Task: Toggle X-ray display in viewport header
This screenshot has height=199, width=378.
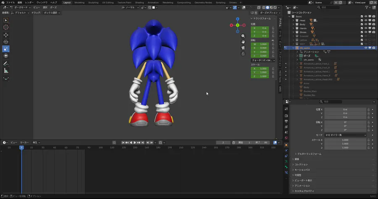Action: click(x=259, y=8)
